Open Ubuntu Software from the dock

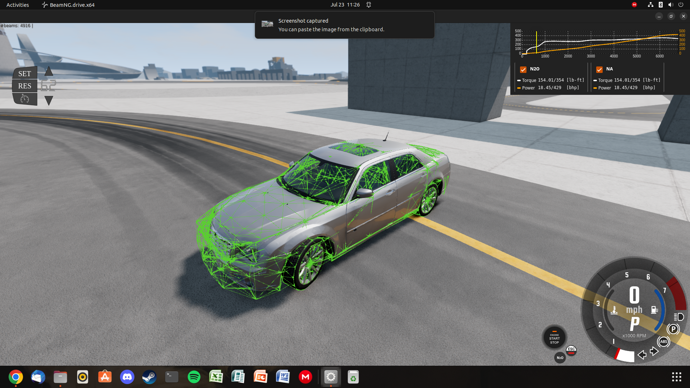coord(105,377)
